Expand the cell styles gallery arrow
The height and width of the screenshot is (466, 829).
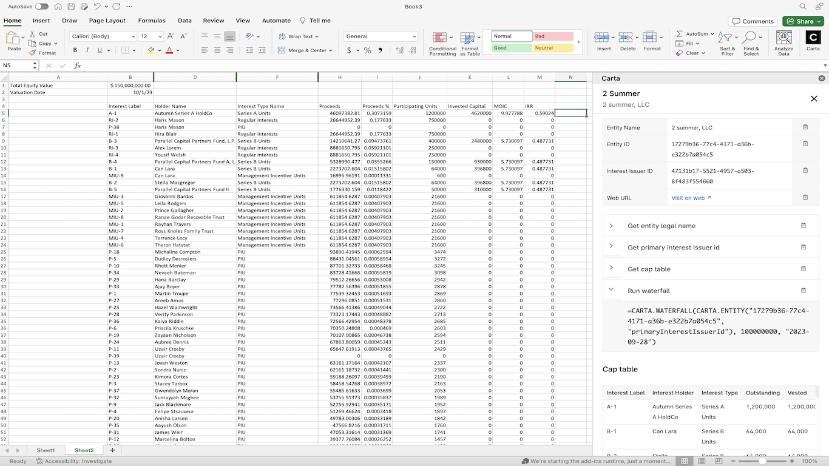578,42
